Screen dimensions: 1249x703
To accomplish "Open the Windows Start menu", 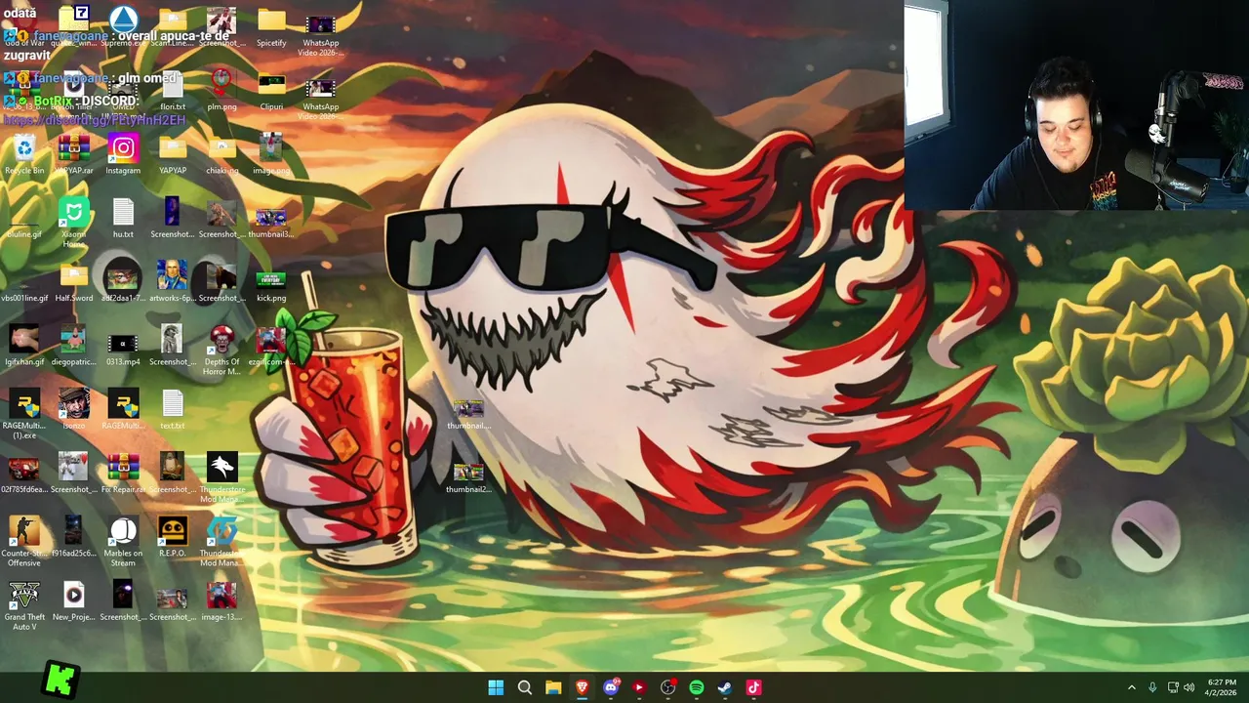I will [496, 687].
